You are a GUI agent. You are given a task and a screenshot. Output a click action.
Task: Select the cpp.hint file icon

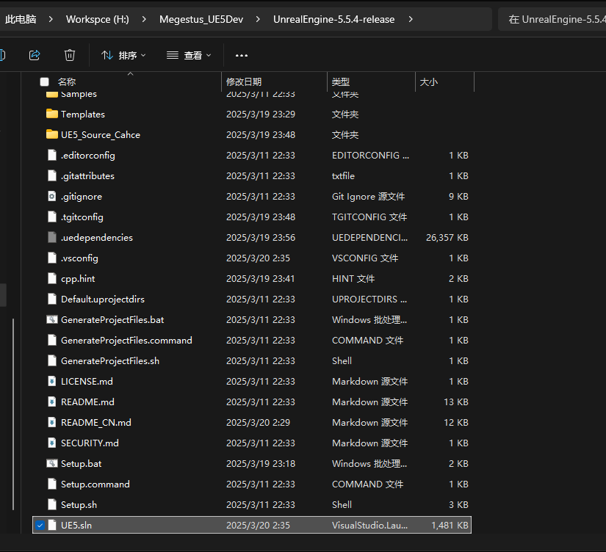pos(52,278)
